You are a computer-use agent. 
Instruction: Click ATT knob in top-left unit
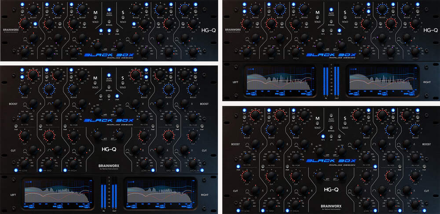(120, 46)
